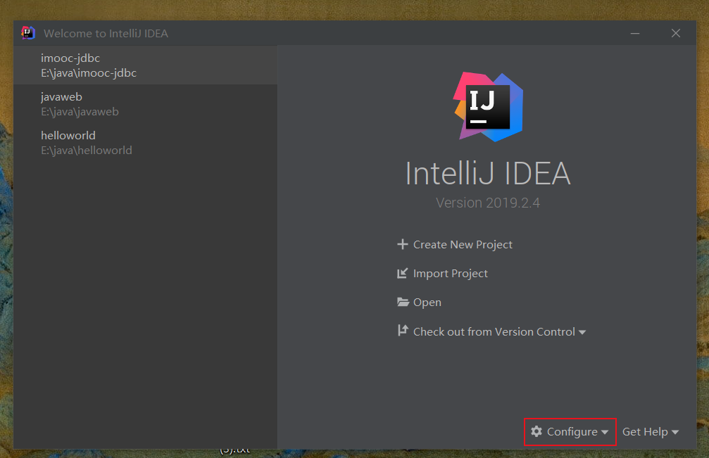
Task: Click the Open link
Action: (x=427, y=303)
